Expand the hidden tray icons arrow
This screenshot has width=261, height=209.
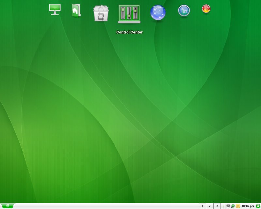click(223, 206)
